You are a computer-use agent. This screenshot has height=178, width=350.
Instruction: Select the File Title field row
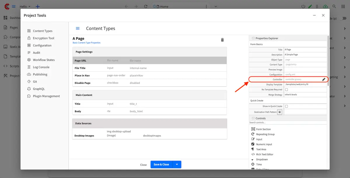pos(149,68)
